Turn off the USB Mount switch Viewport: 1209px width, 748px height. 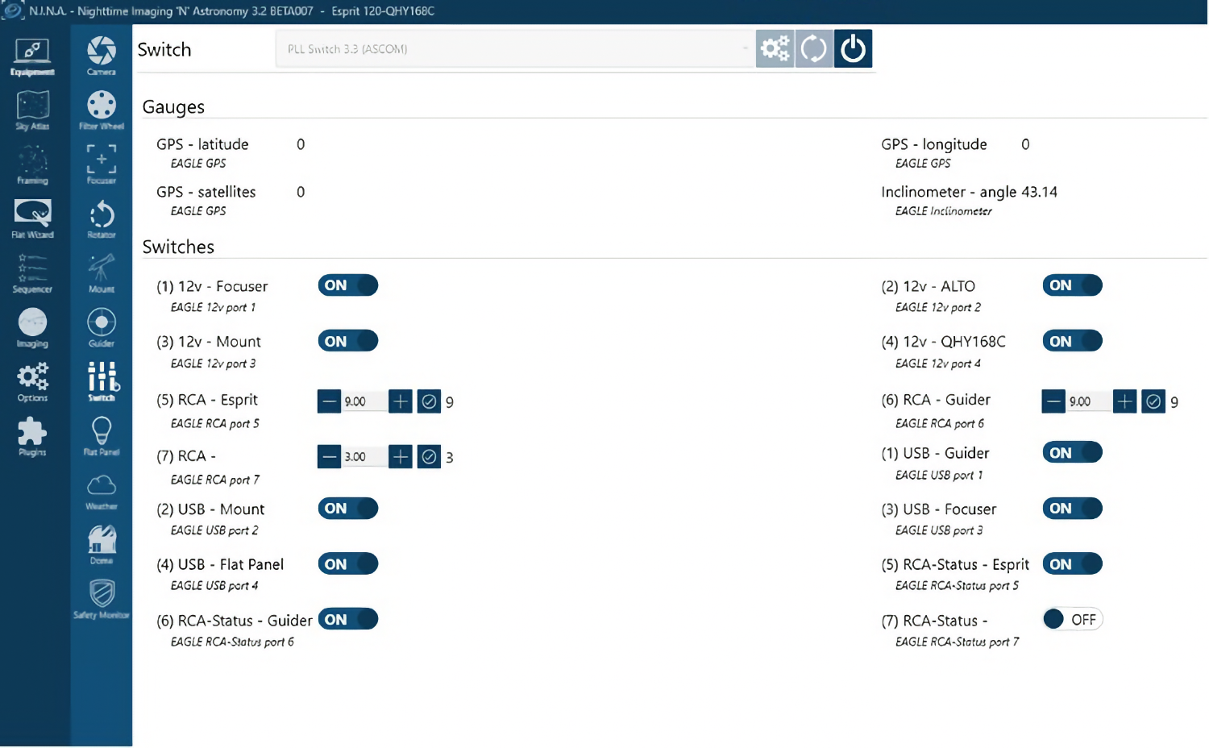[x=347, y=509]
